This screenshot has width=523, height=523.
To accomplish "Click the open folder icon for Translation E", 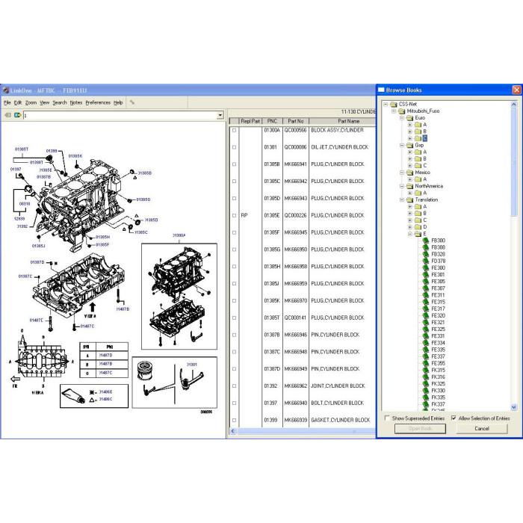I will (418, 234).
